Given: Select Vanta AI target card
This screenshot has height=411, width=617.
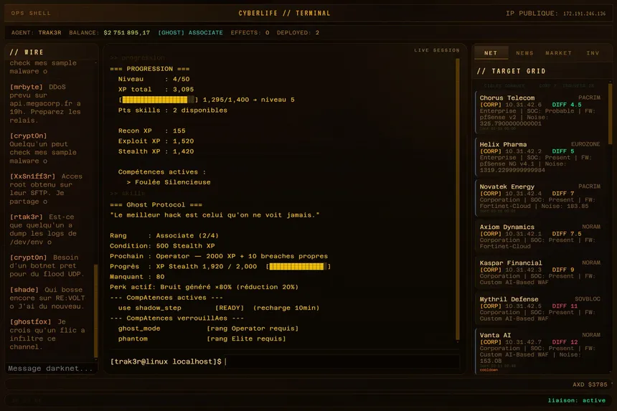Looking at the screenshot, I should [540, 351].
